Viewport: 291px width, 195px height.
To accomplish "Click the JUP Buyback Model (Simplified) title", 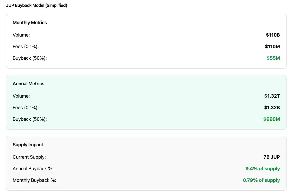I will pos(36,5).
